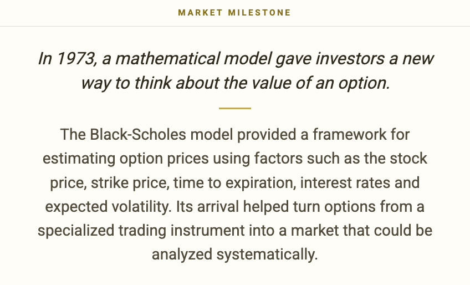
Task: Click the MARKET MILESTONE header label
Action: coord(234,13)
